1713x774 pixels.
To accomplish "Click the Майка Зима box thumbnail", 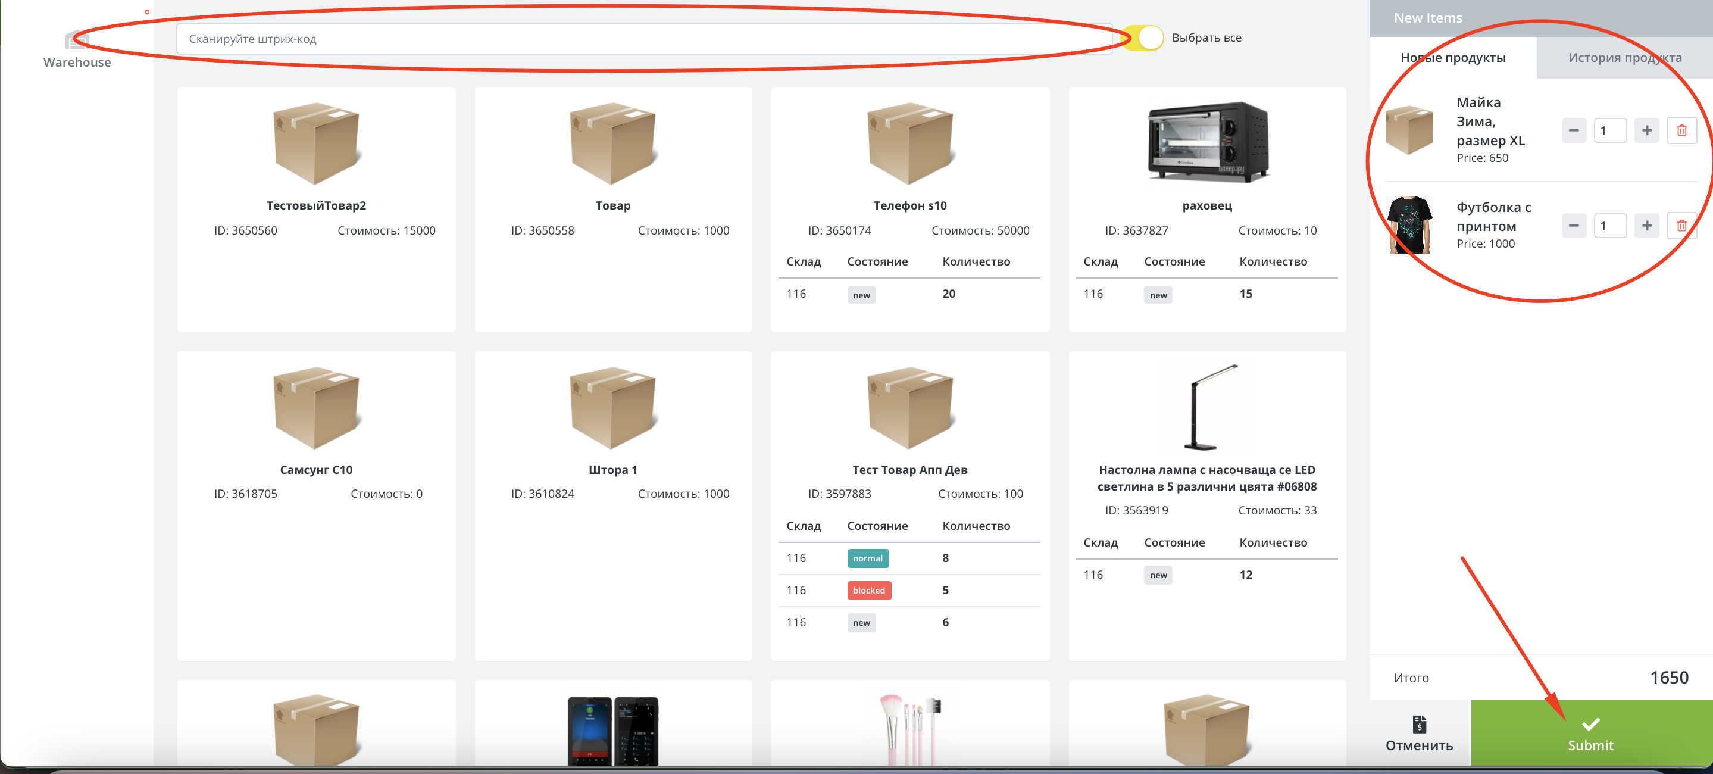I will click(x=1409, y=130).
